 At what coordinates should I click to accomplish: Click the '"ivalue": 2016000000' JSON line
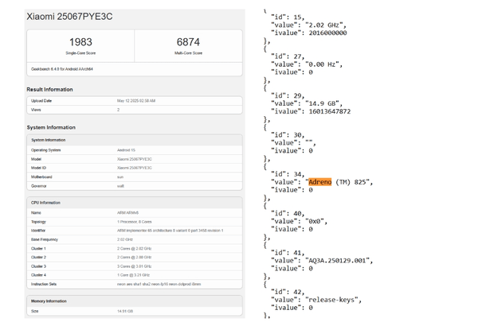(x=309, y=33)
